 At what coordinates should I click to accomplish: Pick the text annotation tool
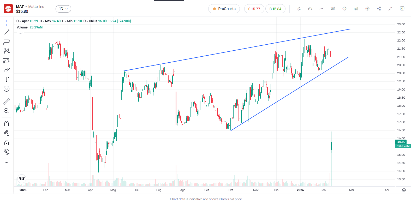[x=7, y=79]
